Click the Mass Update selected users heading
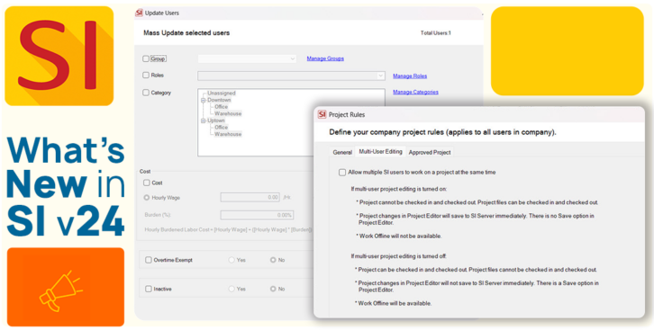 pos(186,33)
